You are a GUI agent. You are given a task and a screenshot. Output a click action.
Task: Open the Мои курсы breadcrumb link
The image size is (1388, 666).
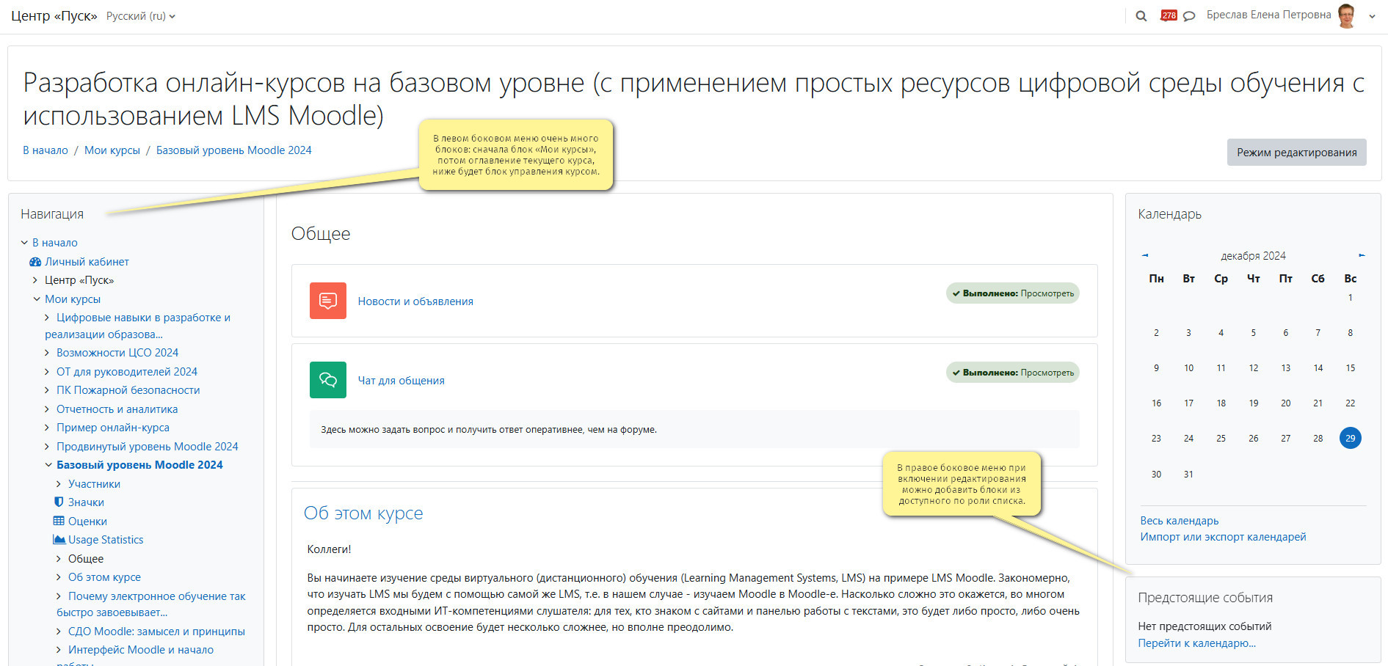click(x=112, y=150)
